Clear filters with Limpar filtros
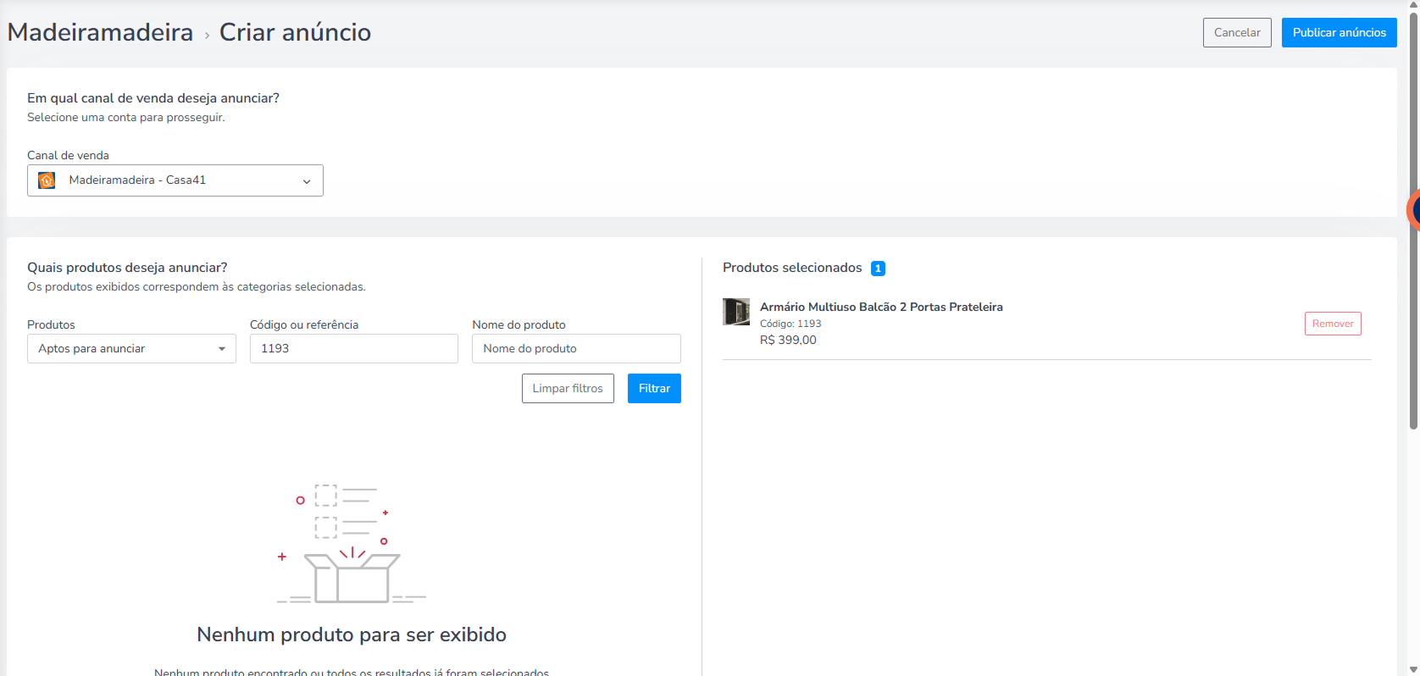This screenshot has height=676, width=1420. point(568,388)
